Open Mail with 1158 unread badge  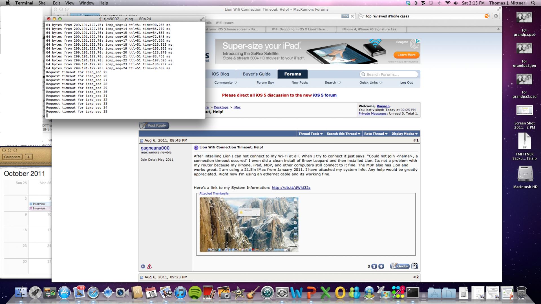tap(79, 292)
